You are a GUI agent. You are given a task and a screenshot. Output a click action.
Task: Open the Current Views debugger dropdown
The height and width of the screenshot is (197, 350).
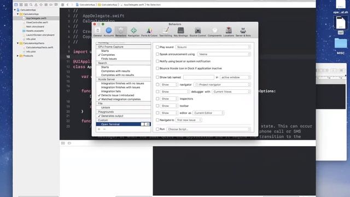(x=231, y=92)
